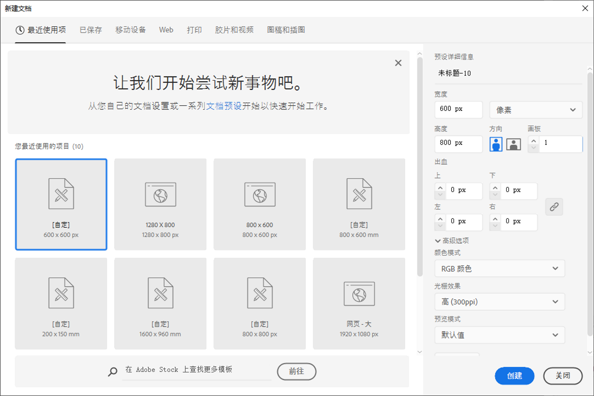Click the Adobe Stock template search field
Screen dimensions: 594x396
point(198,370)
